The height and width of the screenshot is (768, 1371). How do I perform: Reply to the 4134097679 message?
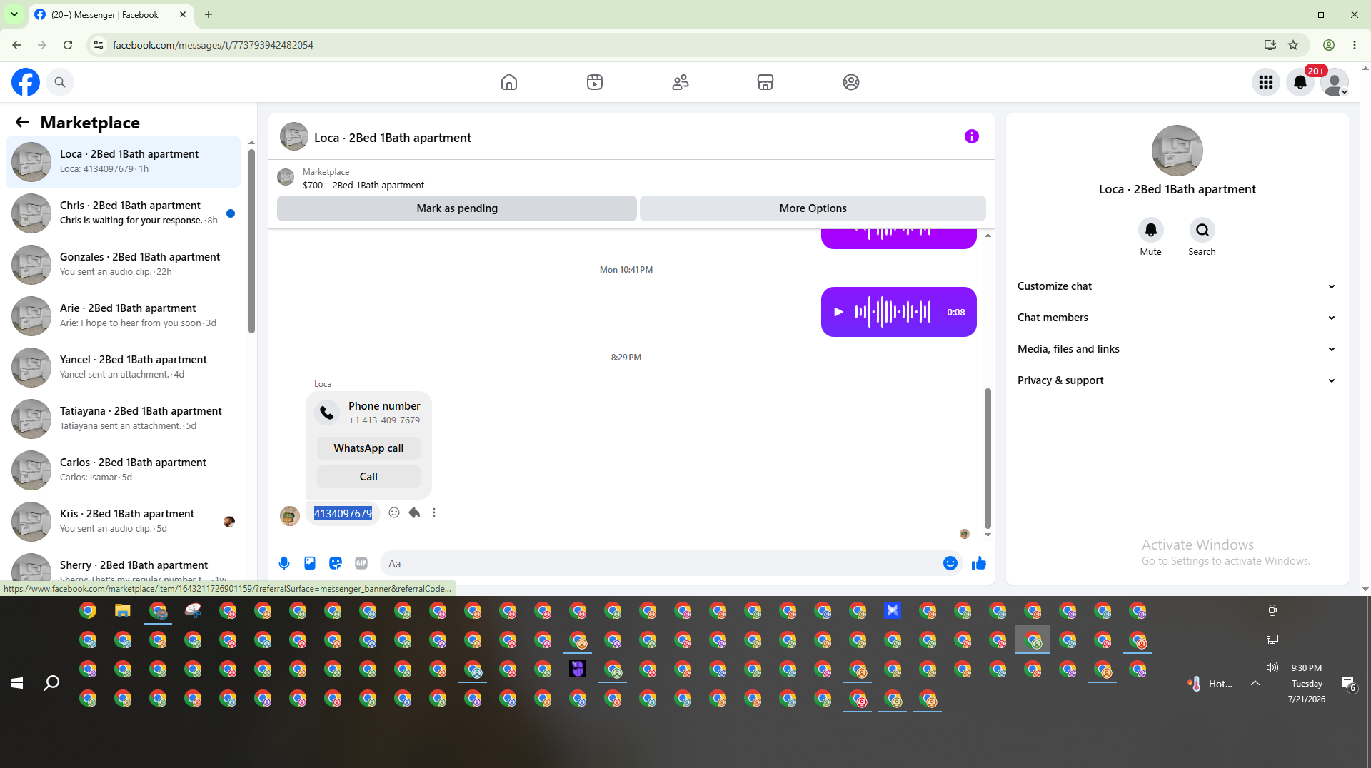(x=414, y=512)
